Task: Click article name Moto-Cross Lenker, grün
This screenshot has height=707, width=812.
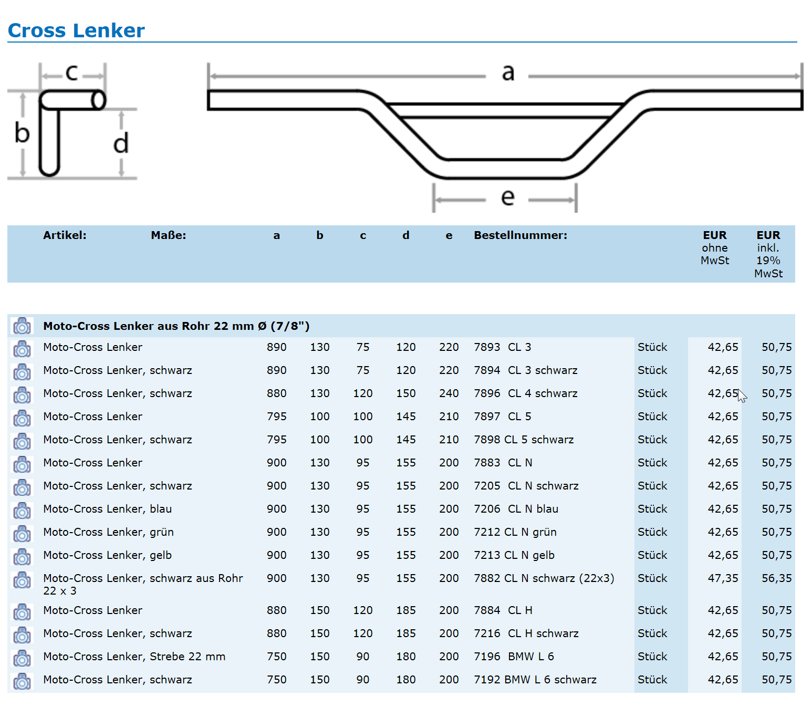Action: pyautogui.click(x=108, y=532)
